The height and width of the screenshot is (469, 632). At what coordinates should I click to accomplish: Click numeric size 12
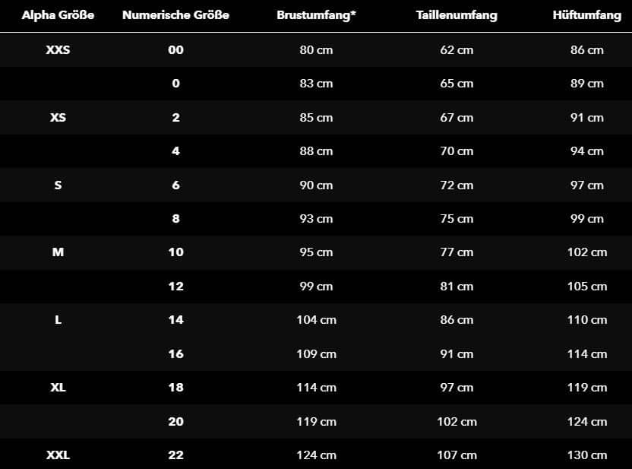tap(175, 287)
